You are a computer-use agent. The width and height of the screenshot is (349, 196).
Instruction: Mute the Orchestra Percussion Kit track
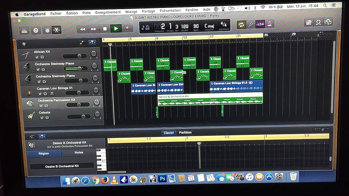41,106
